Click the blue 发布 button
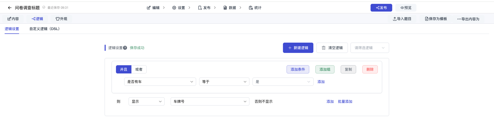 click(x=381, y=8)
